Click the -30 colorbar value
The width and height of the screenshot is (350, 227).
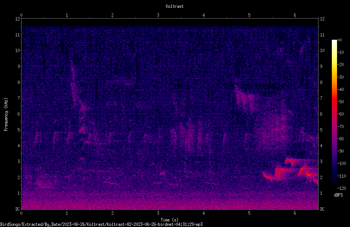click(340, 77)
